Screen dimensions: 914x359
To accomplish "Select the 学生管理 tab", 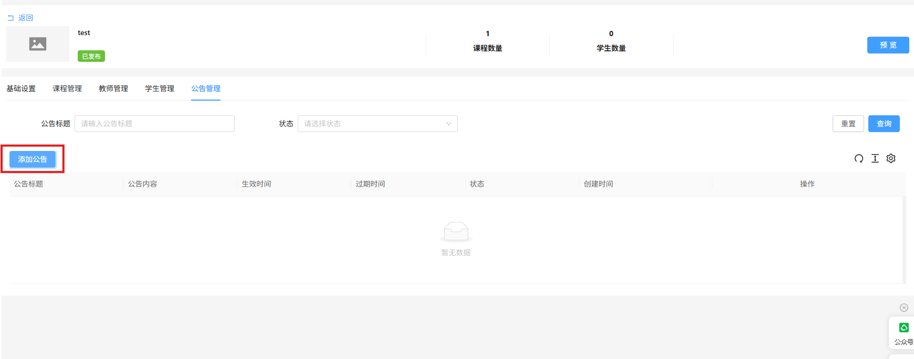I will 160,89.
